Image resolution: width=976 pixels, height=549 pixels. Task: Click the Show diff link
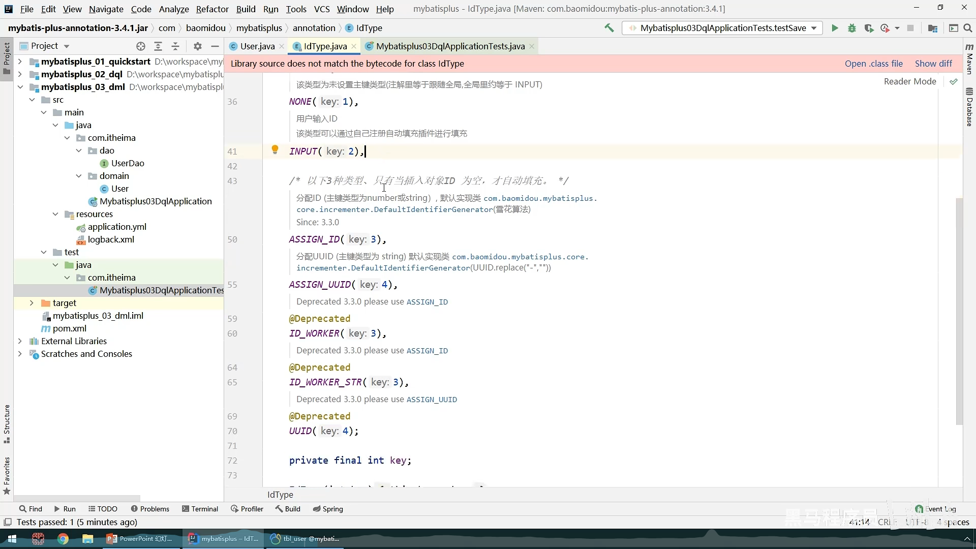933,64
